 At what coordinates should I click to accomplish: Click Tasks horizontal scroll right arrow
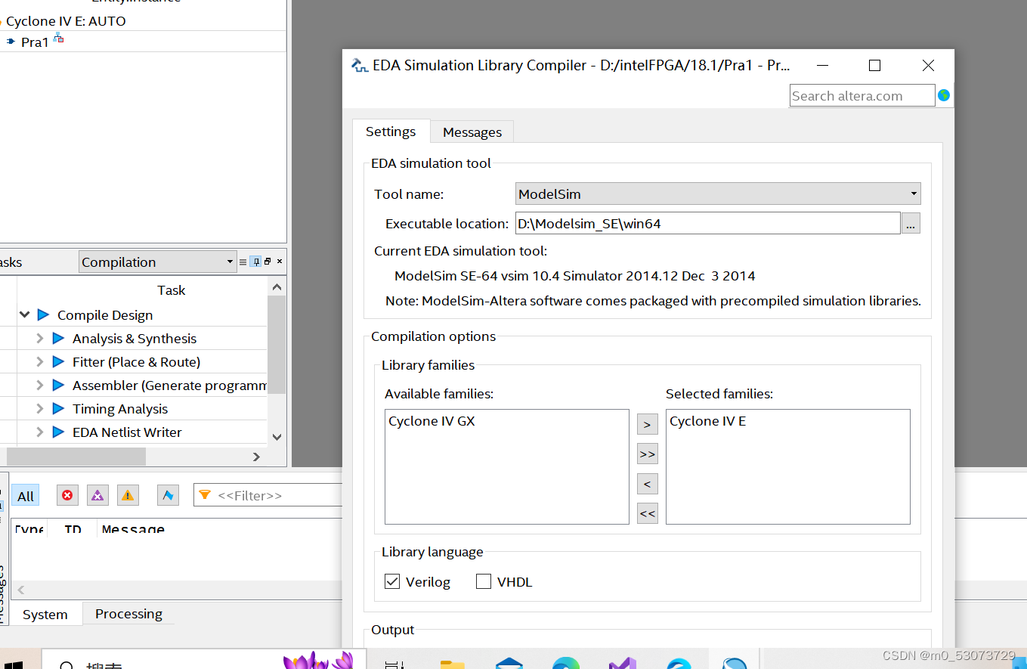[256, 457]
